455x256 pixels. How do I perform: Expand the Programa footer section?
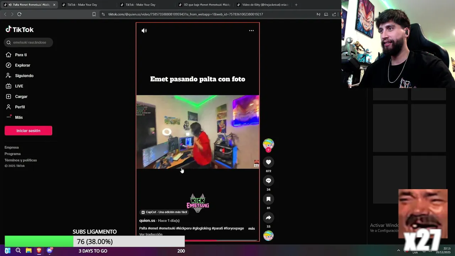12,154
